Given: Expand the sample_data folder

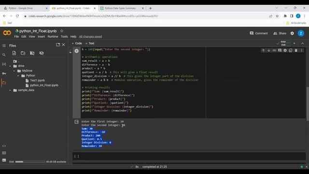Looking at the screenshot, I should [x=10, y=90].
